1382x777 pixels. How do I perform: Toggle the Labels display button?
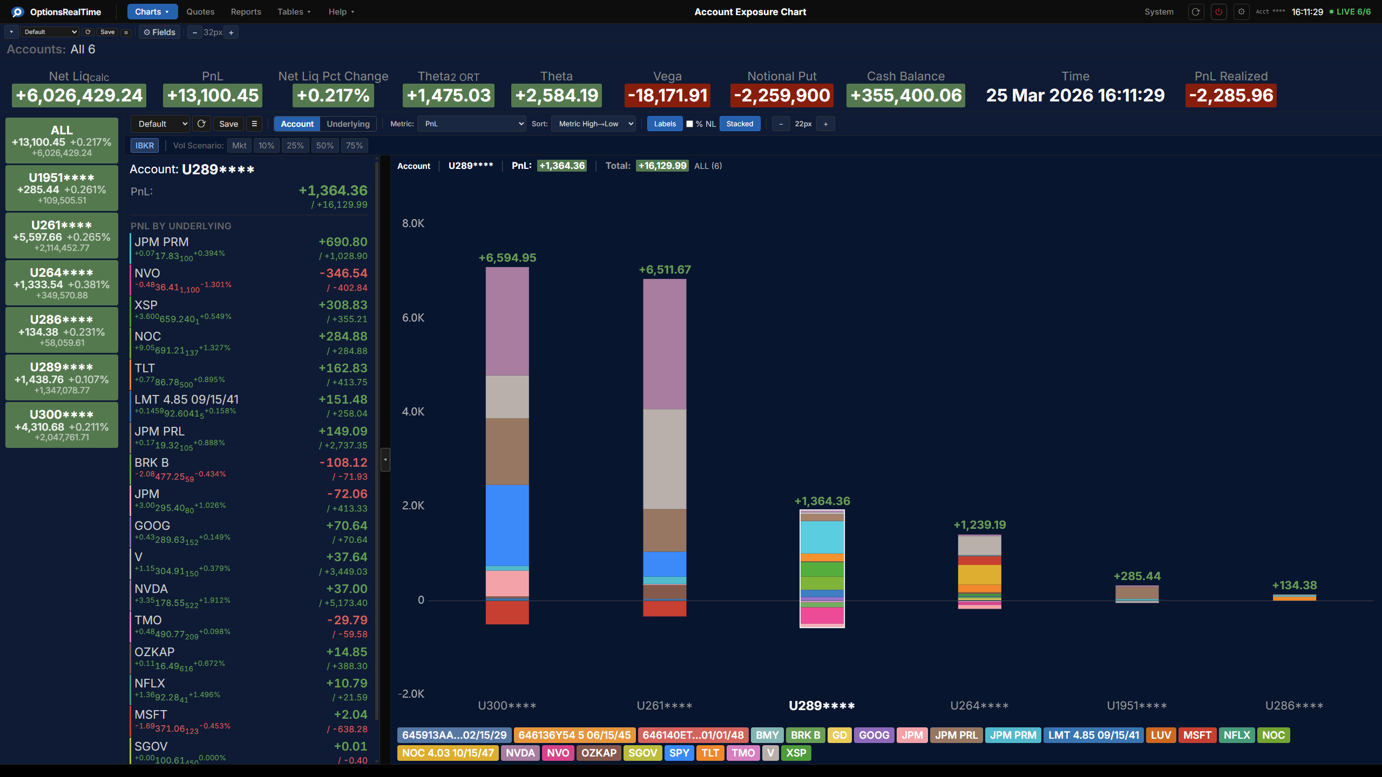(665, 124)
